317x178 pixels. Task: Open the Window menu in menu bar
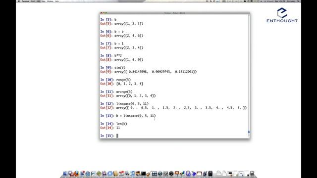tap(50, 1)
